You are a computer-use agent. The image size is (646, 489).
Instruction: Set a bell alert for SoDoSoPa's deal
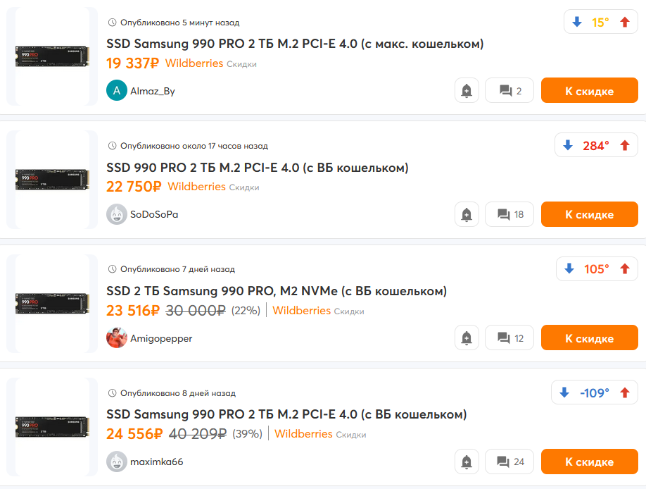coord(467,215)
